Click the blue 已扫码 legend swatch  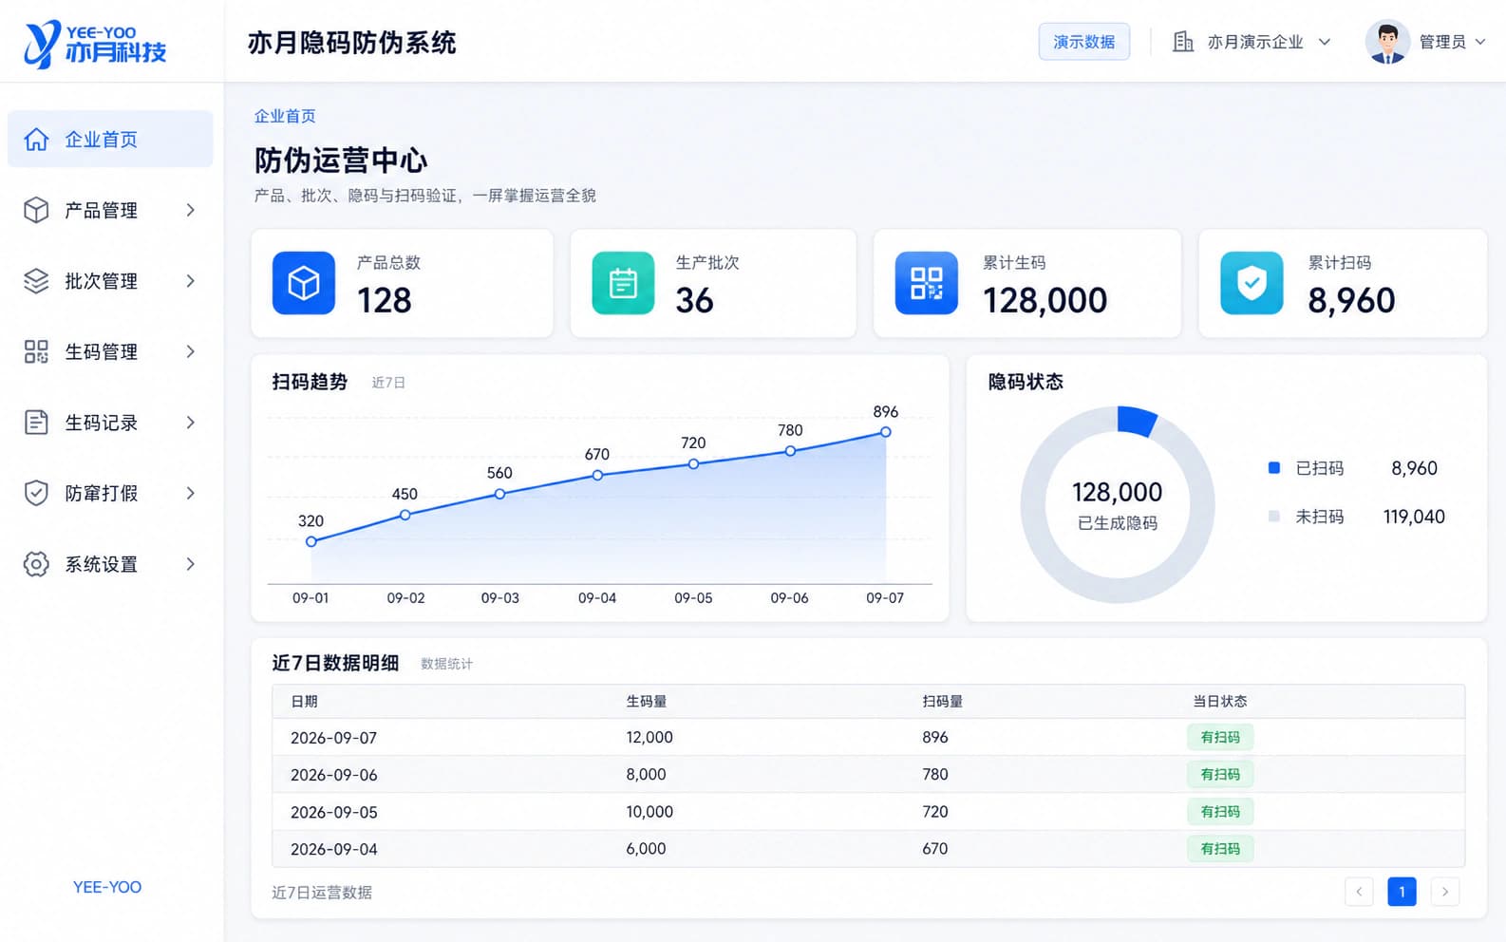pos(1274,467)
